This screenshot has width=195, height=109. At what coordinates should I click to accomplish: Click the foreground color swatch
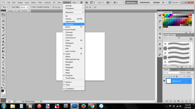[x=3, y=91]
